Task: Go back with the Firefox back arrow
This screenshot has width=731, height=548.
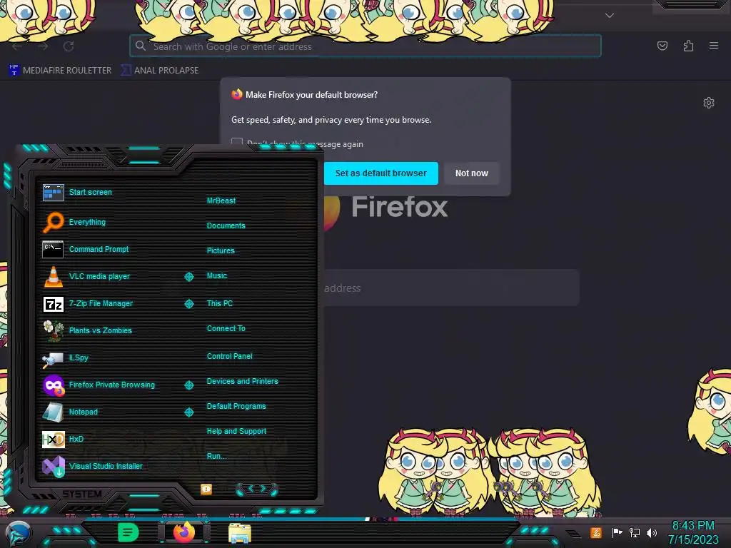Action: pos(17,46)
